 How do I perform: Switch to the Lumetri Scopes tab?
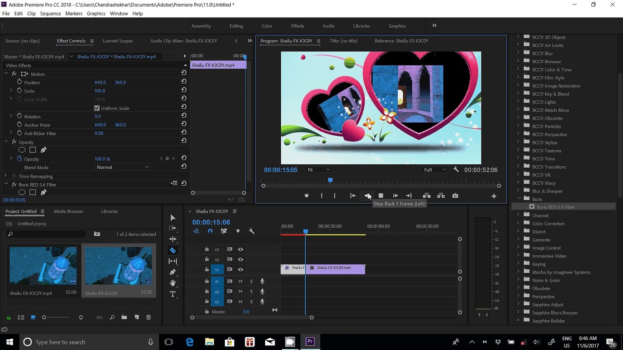[x=118, y=41]
